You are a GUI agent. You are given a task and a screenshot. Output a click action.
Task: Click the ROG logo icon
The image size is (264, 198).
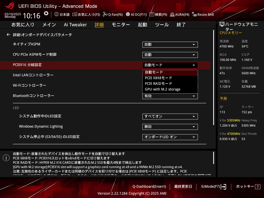tap(10, 6)
